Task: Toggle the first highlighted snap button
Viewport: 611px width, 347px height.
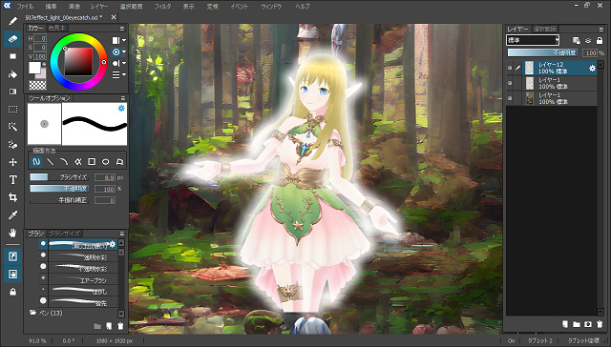Action: pos(12,256)
